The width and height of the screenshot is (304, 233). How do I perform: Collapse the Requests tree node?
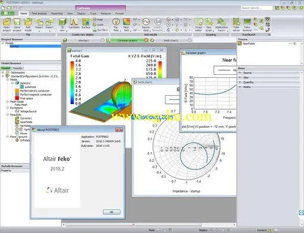tap(8, 115)
